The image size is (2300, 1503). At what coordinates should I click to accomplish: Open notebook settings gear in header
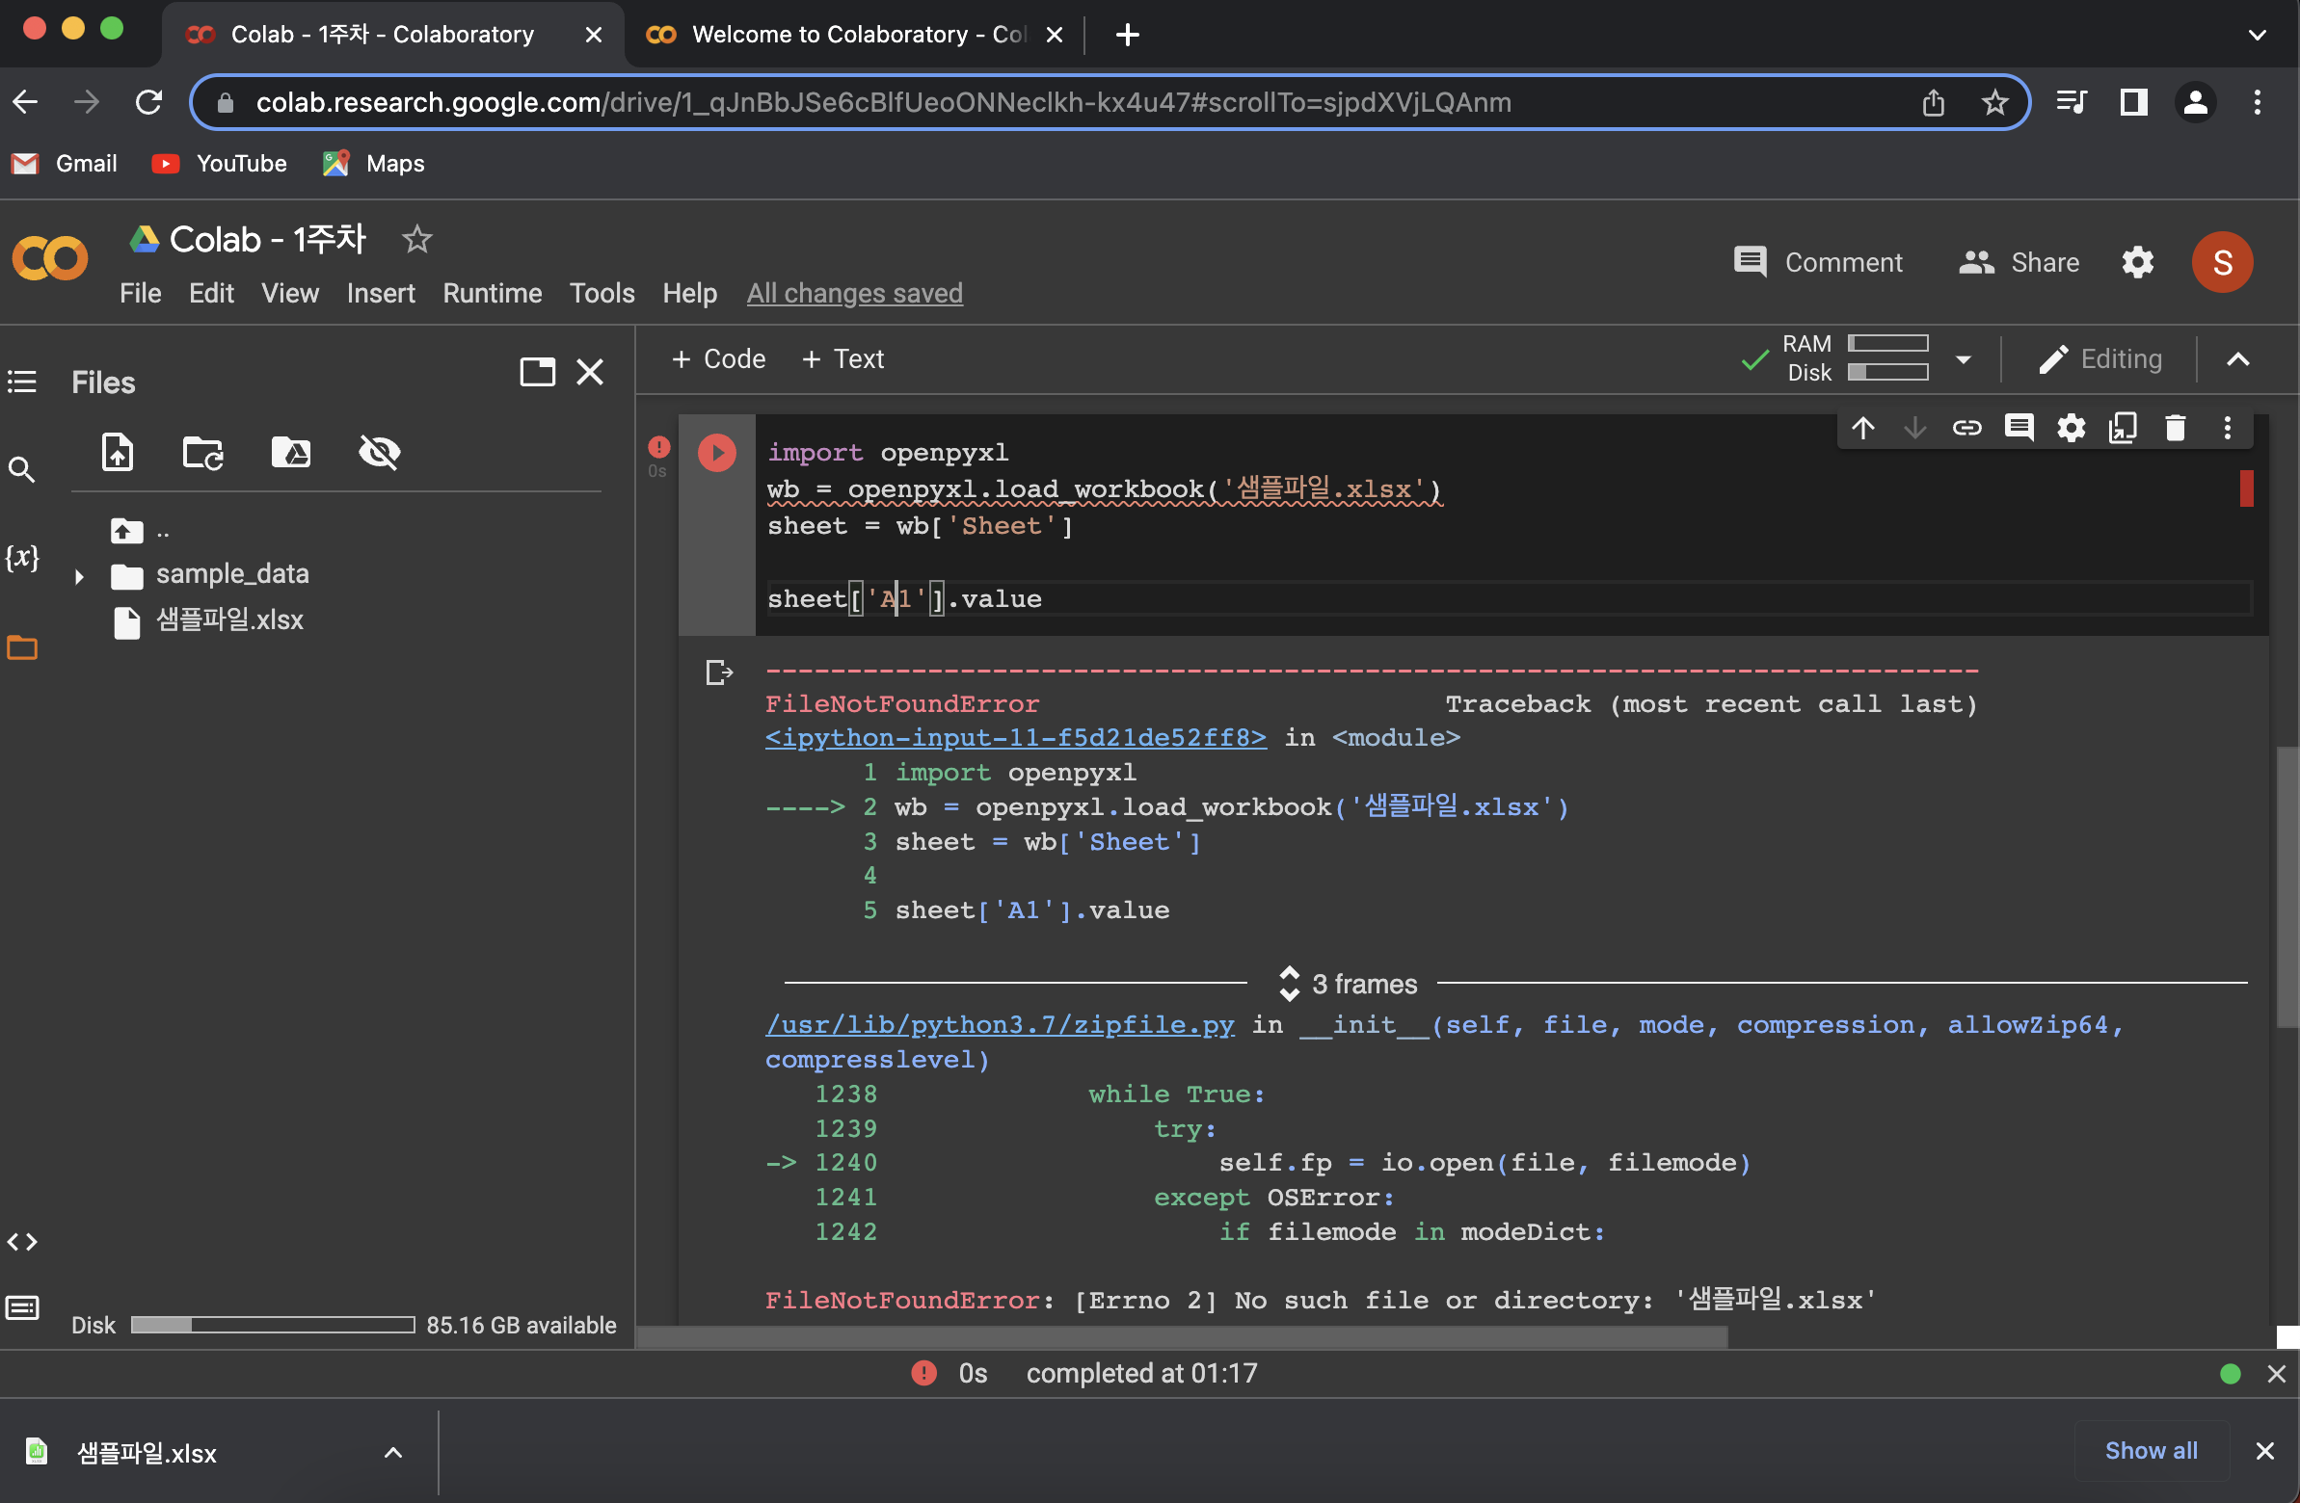(2138, 262)
